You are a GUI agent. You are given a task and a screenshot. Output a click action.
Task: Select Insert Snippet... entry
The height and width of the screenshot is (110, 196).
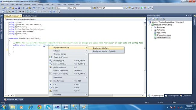coord(68,61)
